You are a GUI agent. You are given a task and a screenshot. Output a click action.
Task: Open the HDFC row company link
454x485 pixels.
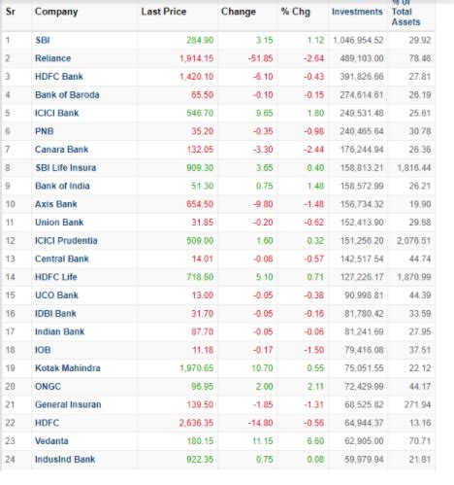point(47,423)
